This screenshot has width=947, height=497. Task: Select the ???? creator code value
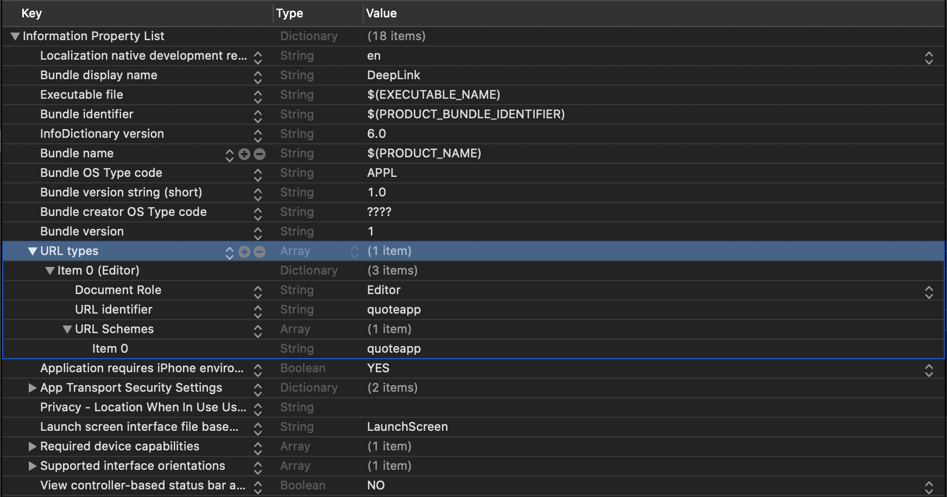(x=379, y=212)
